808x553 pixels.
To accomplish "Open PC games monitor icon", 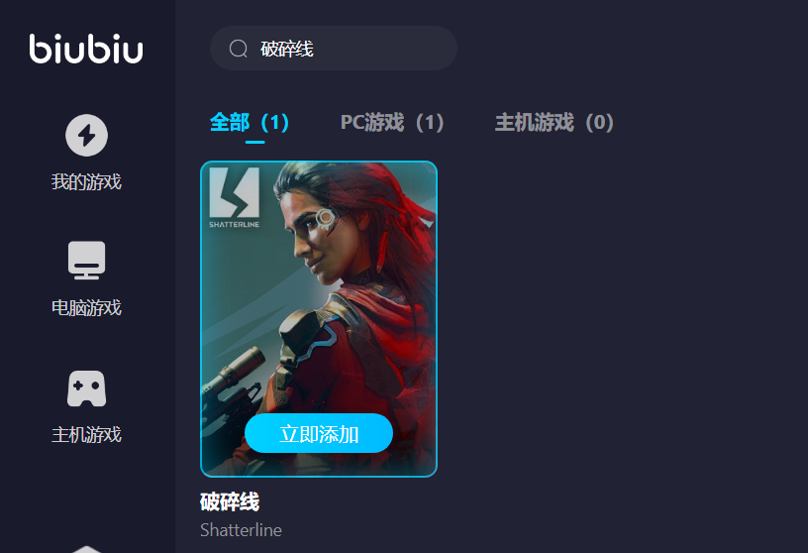I will (86, 261).
